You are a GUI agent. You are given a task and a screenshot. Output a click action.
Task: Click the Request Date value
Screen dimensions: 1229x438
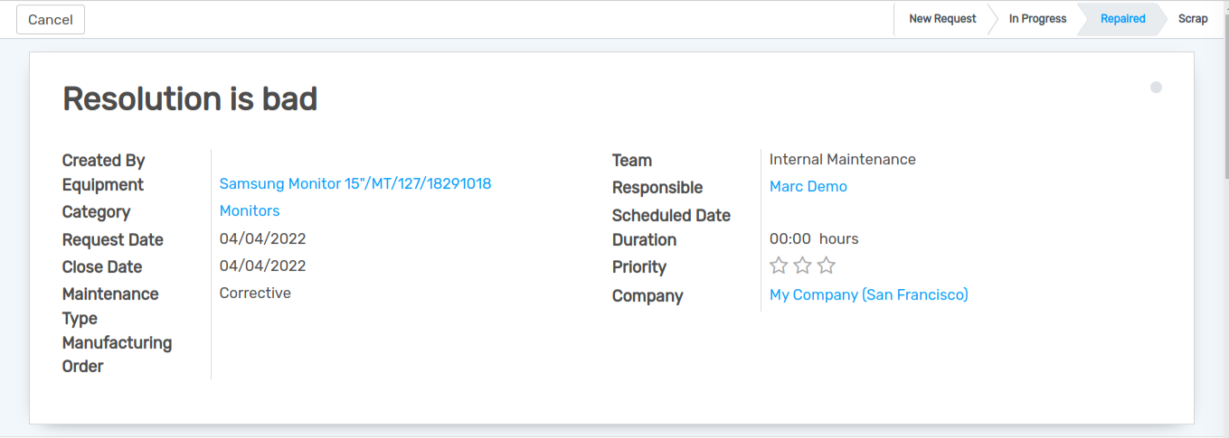262,239
